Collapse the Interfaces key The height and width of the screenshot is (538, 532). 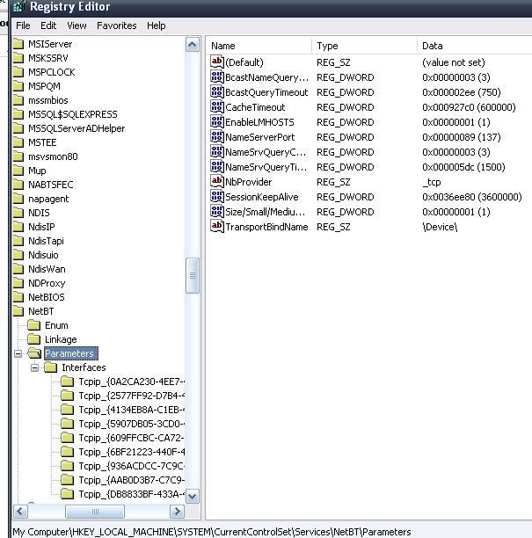pos(34,367)
